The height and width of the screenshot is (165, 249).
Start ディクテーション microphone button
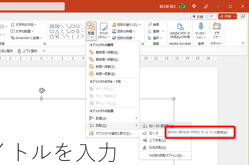(x=201, y=31)
